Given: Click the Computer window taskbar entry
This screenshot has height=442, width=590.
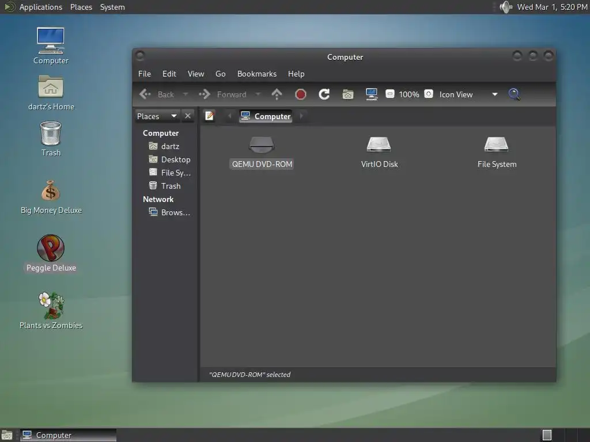Looking at the screenshot, I should tap(68, 435).
